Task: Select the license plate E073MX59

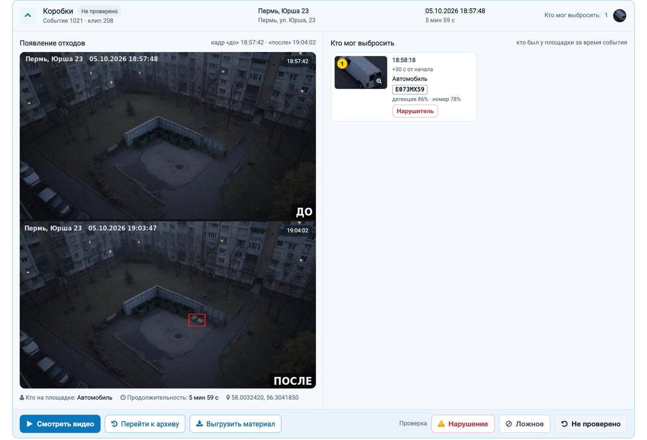Action: click(410, 89)
